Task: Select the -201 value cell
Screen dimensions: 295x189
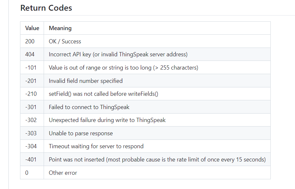Action: (31, 81)
